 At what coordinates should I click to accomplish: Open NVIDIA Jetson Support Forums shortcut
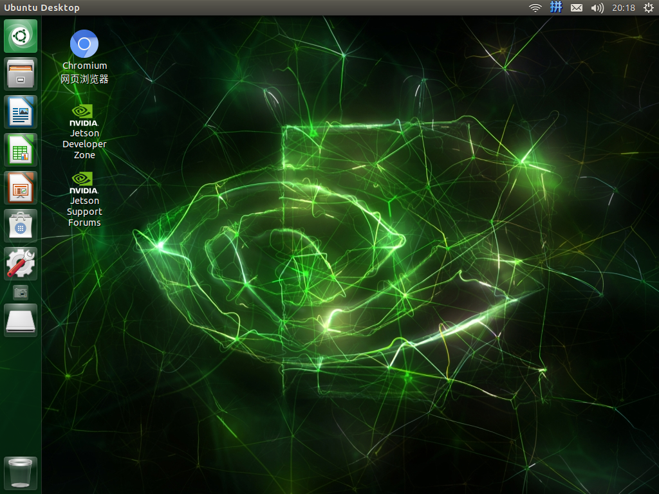(x=84, y=199)
